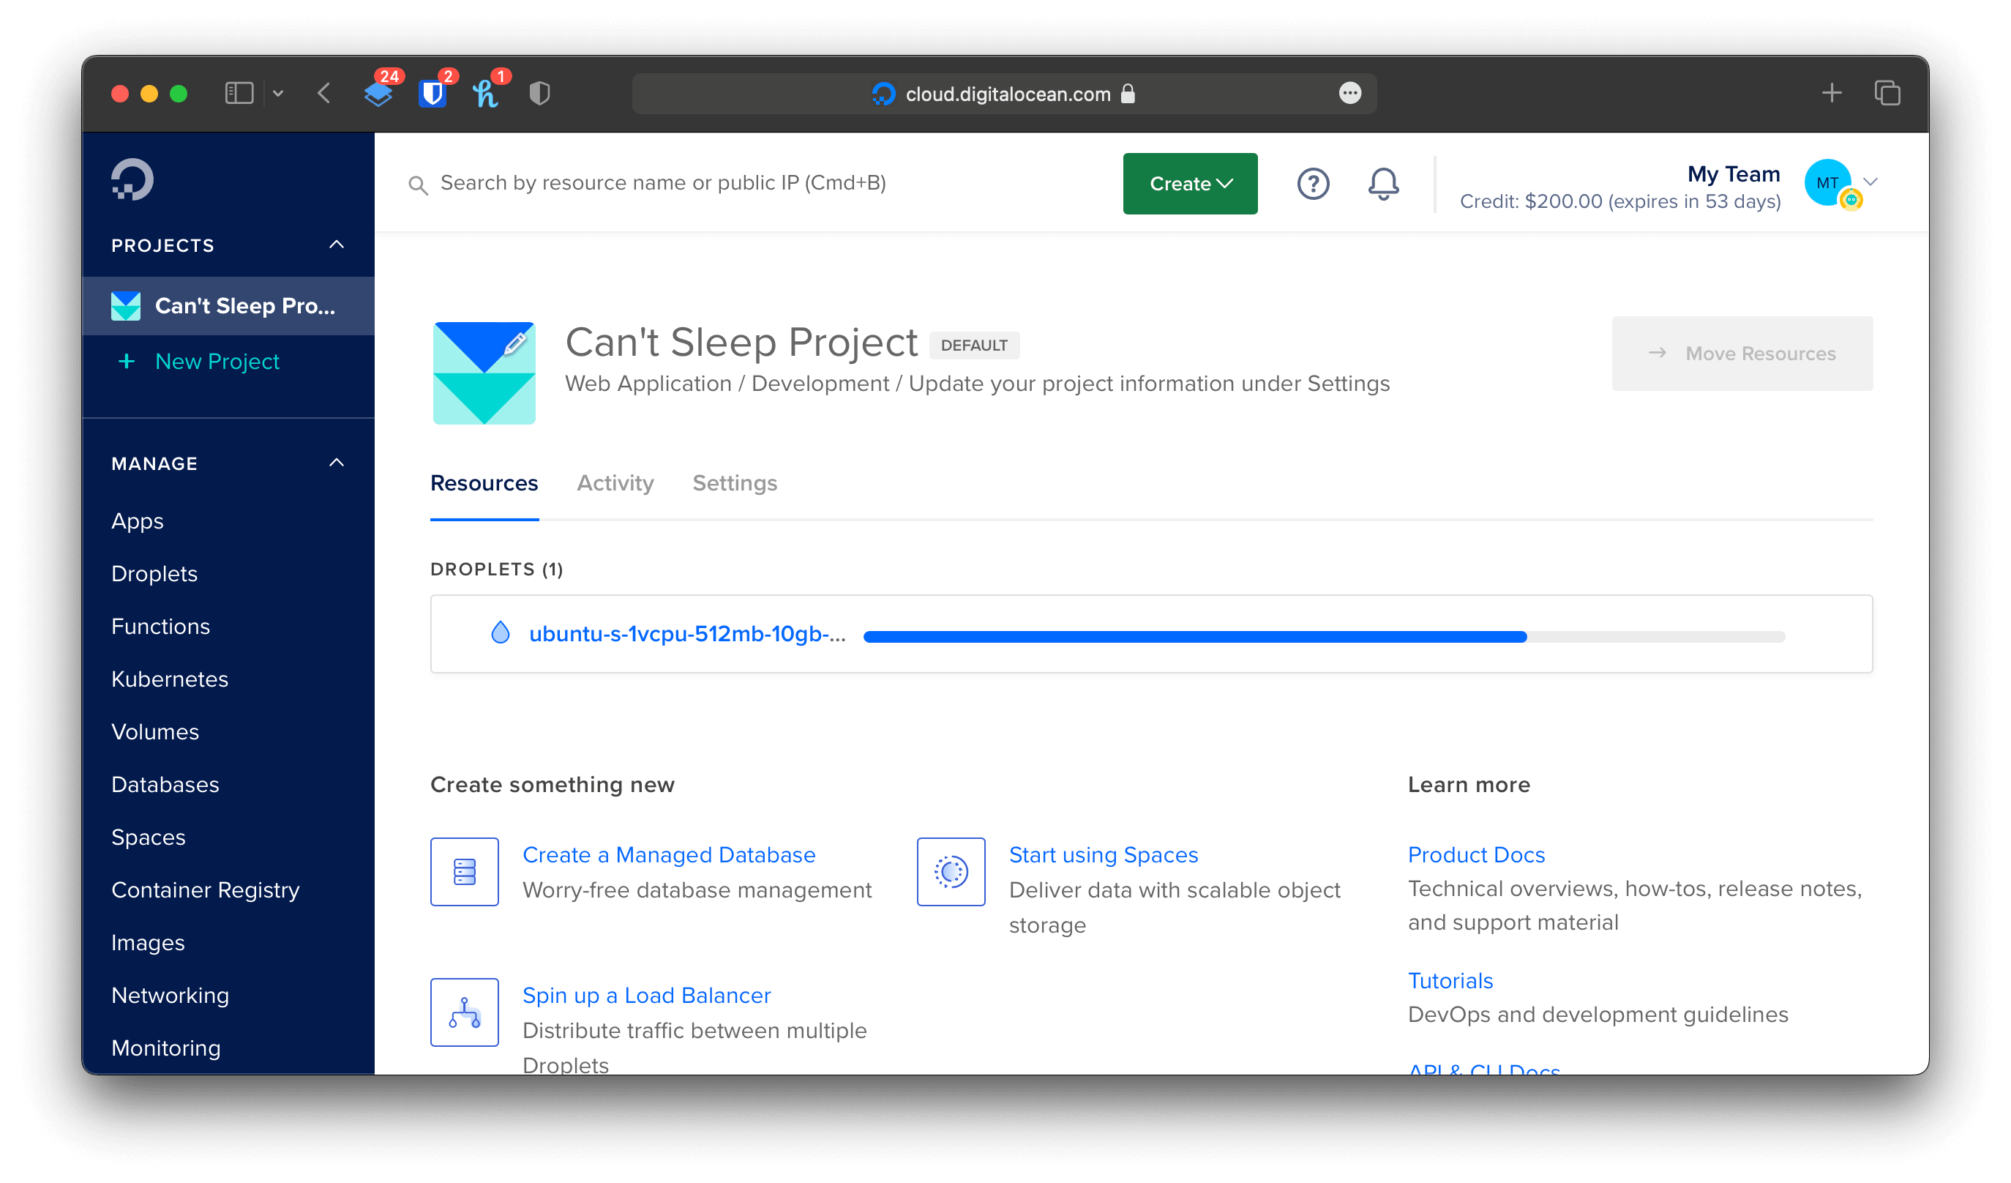Toggle the Safari sidebar panel icon
Screen dimensions: 2011x1183
coord(239,94)
